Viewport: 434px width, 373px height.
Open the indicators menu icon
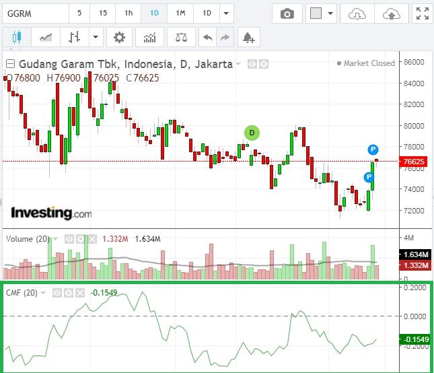coord(150,37)
